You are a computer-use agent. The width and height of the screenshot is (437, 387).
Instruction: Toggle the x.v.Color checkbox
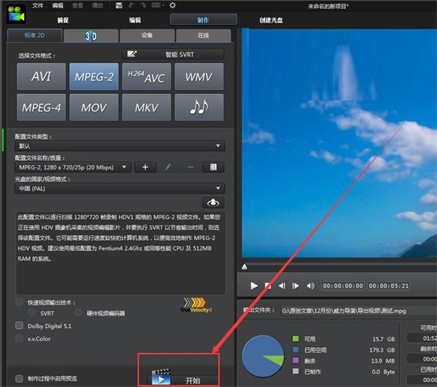[20, 338]
